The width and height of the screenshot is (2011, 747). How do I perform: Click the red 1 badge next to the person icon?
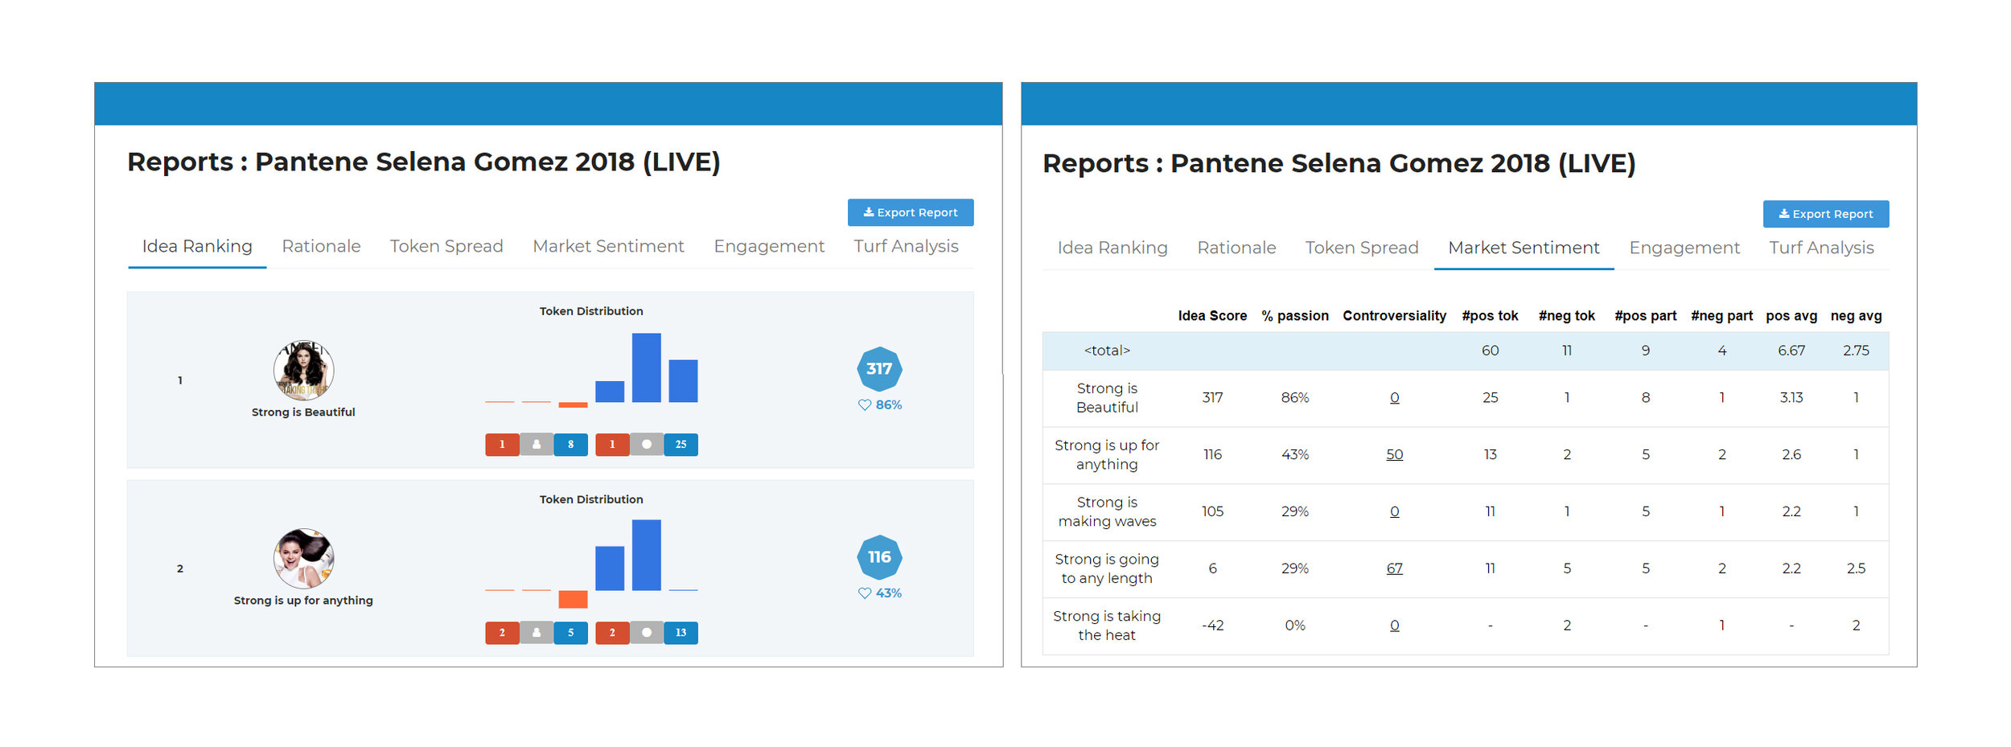click(503, 445)
